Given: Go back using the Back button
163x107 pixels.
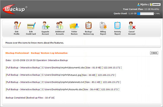Looking at the screenshot, I should tap(154, 53).
